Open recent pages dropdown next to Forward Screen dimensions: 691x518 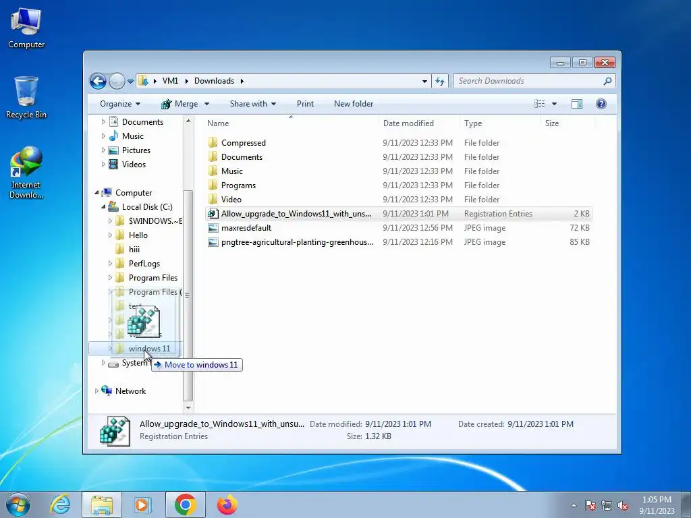[130, 82]
